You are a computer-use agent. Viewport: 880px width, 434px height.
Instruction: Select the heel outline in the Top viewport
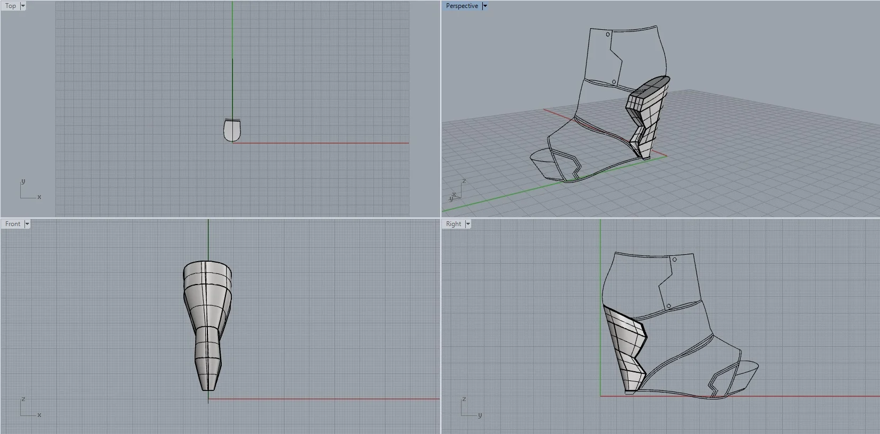(x=232, y=130)
